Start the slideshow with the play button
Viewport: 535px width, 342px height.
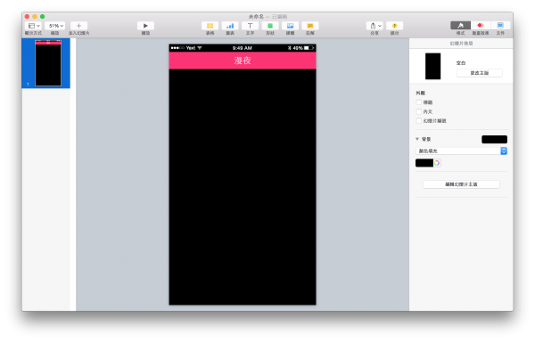pos(145,26)
